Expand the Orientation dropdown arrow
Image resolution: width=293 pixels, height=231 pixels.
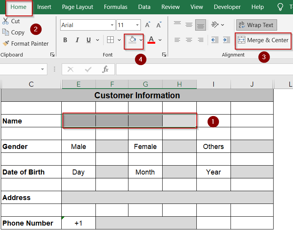[x=222, y=25]
